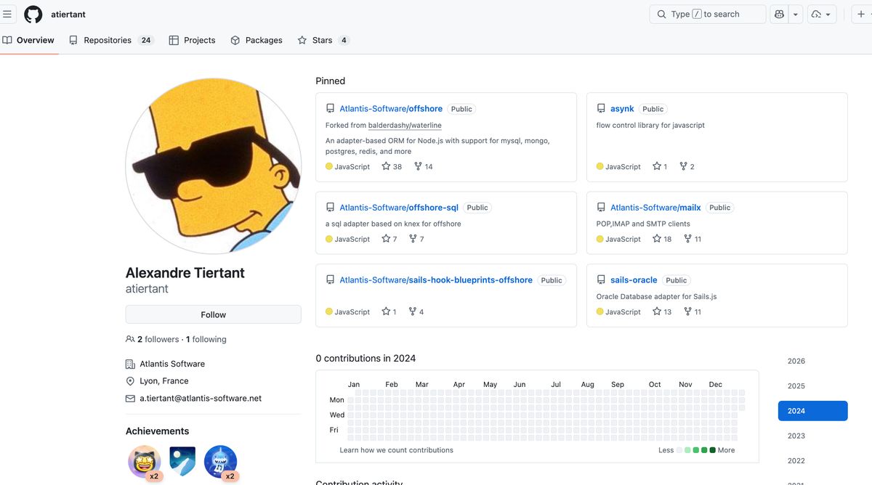Image resolution: width=872 pixels, height=485 pixels.
Task: Focus the Type / to search field
Action: point(707,14)
